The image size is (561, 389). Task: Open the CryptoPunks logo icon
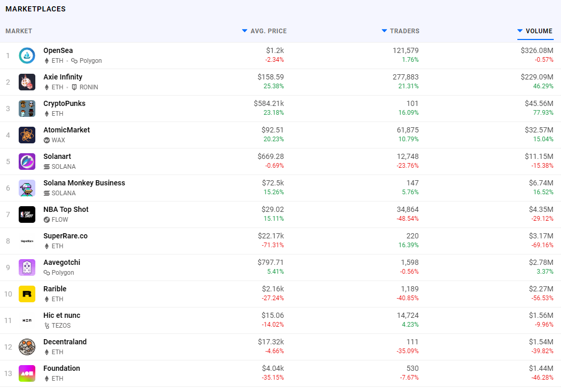click(x=27, y=109)
